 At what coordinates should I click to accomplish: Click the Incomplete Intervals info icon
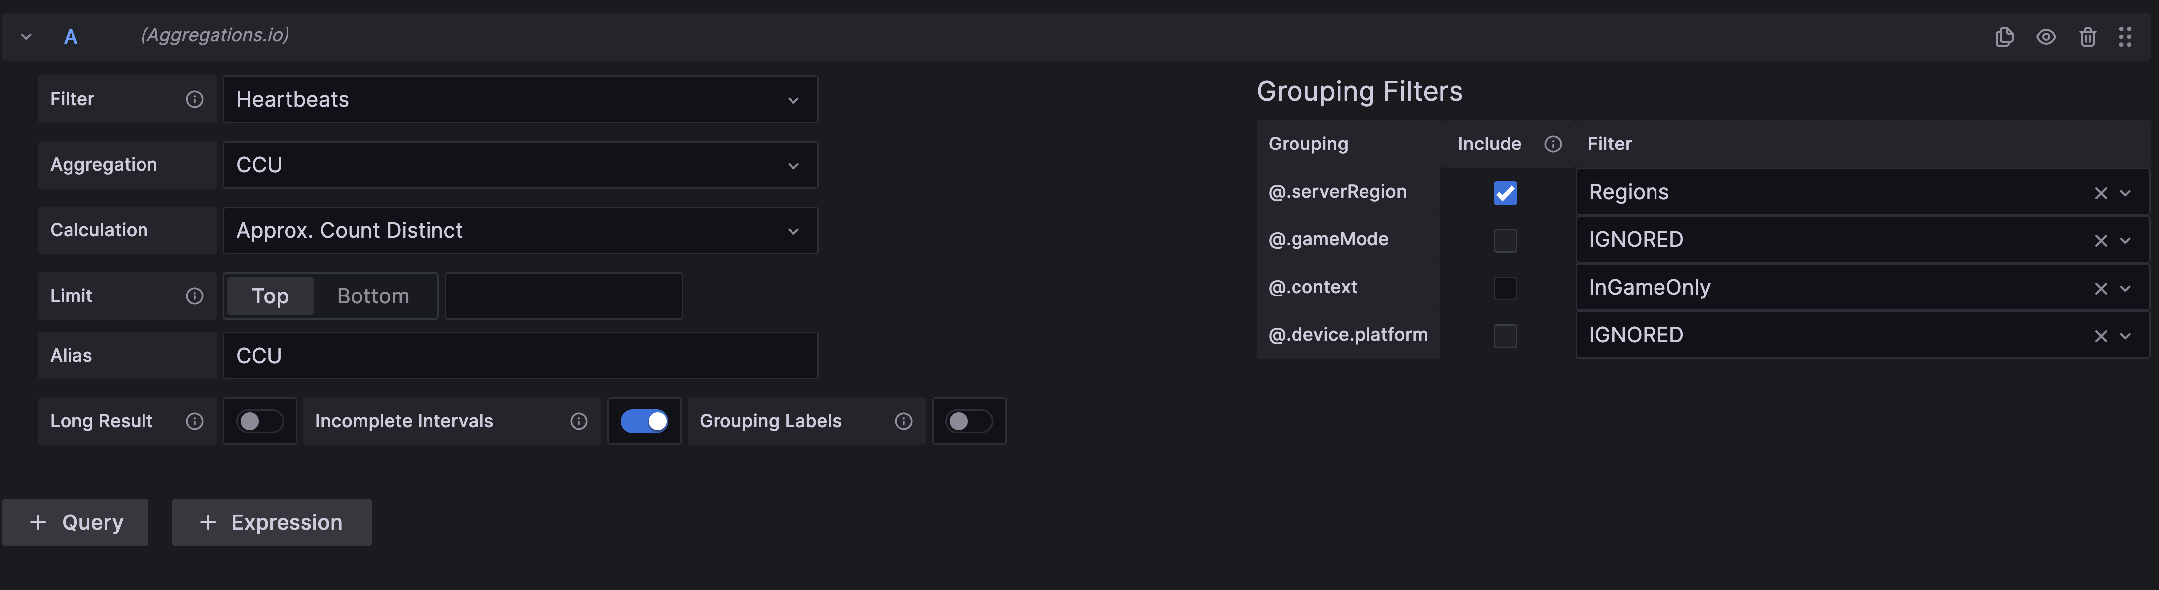click(x=578, y=421)
